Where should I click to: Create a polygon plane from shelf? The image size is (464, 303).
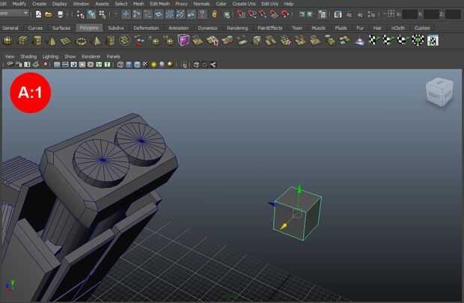66,41
